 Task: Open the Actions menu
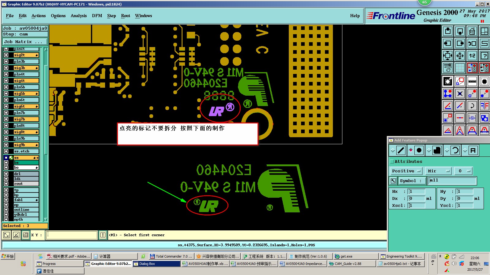(39, 16)
